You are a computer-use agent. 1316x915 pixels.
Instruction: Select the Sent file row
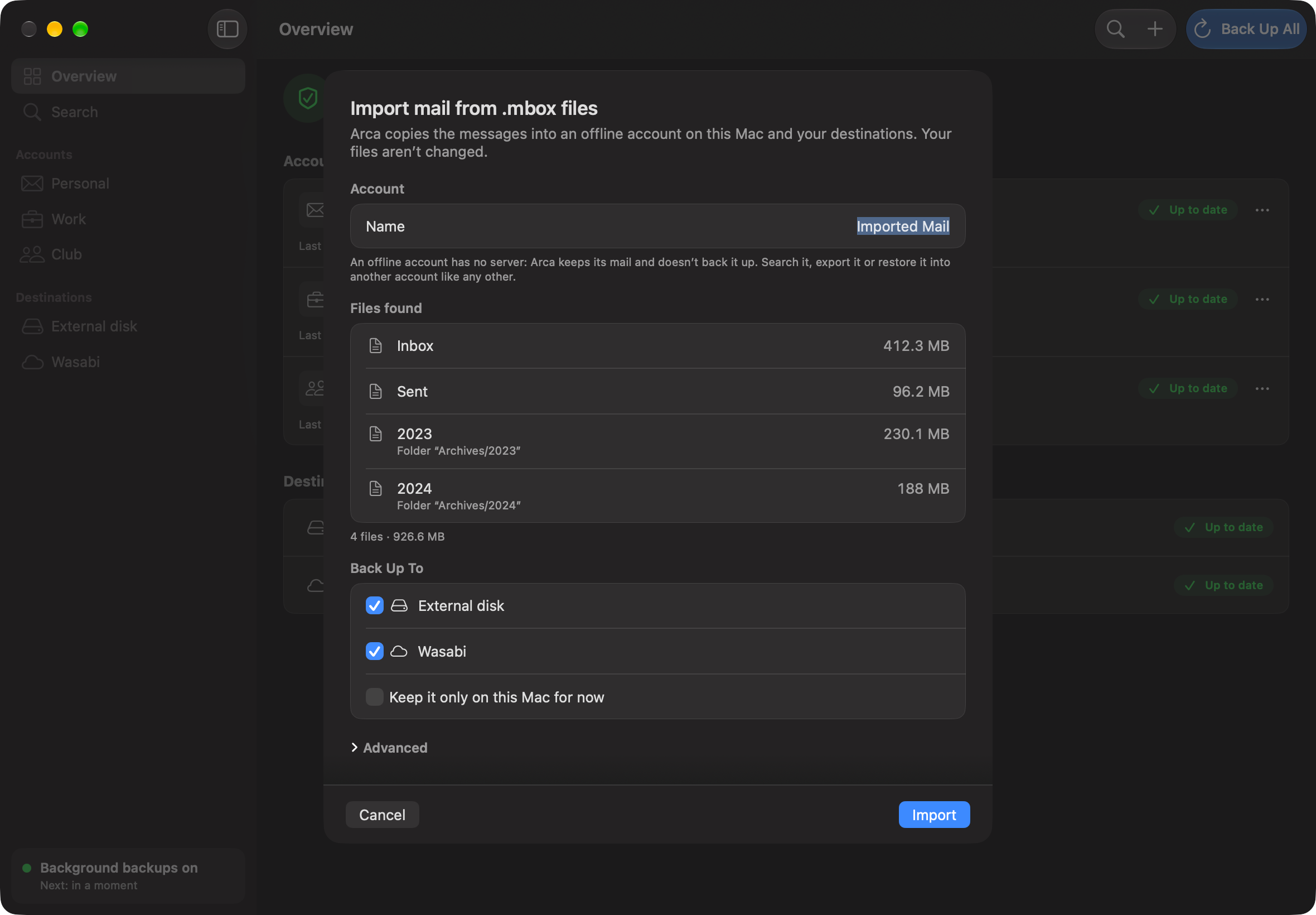click(657, 391)
